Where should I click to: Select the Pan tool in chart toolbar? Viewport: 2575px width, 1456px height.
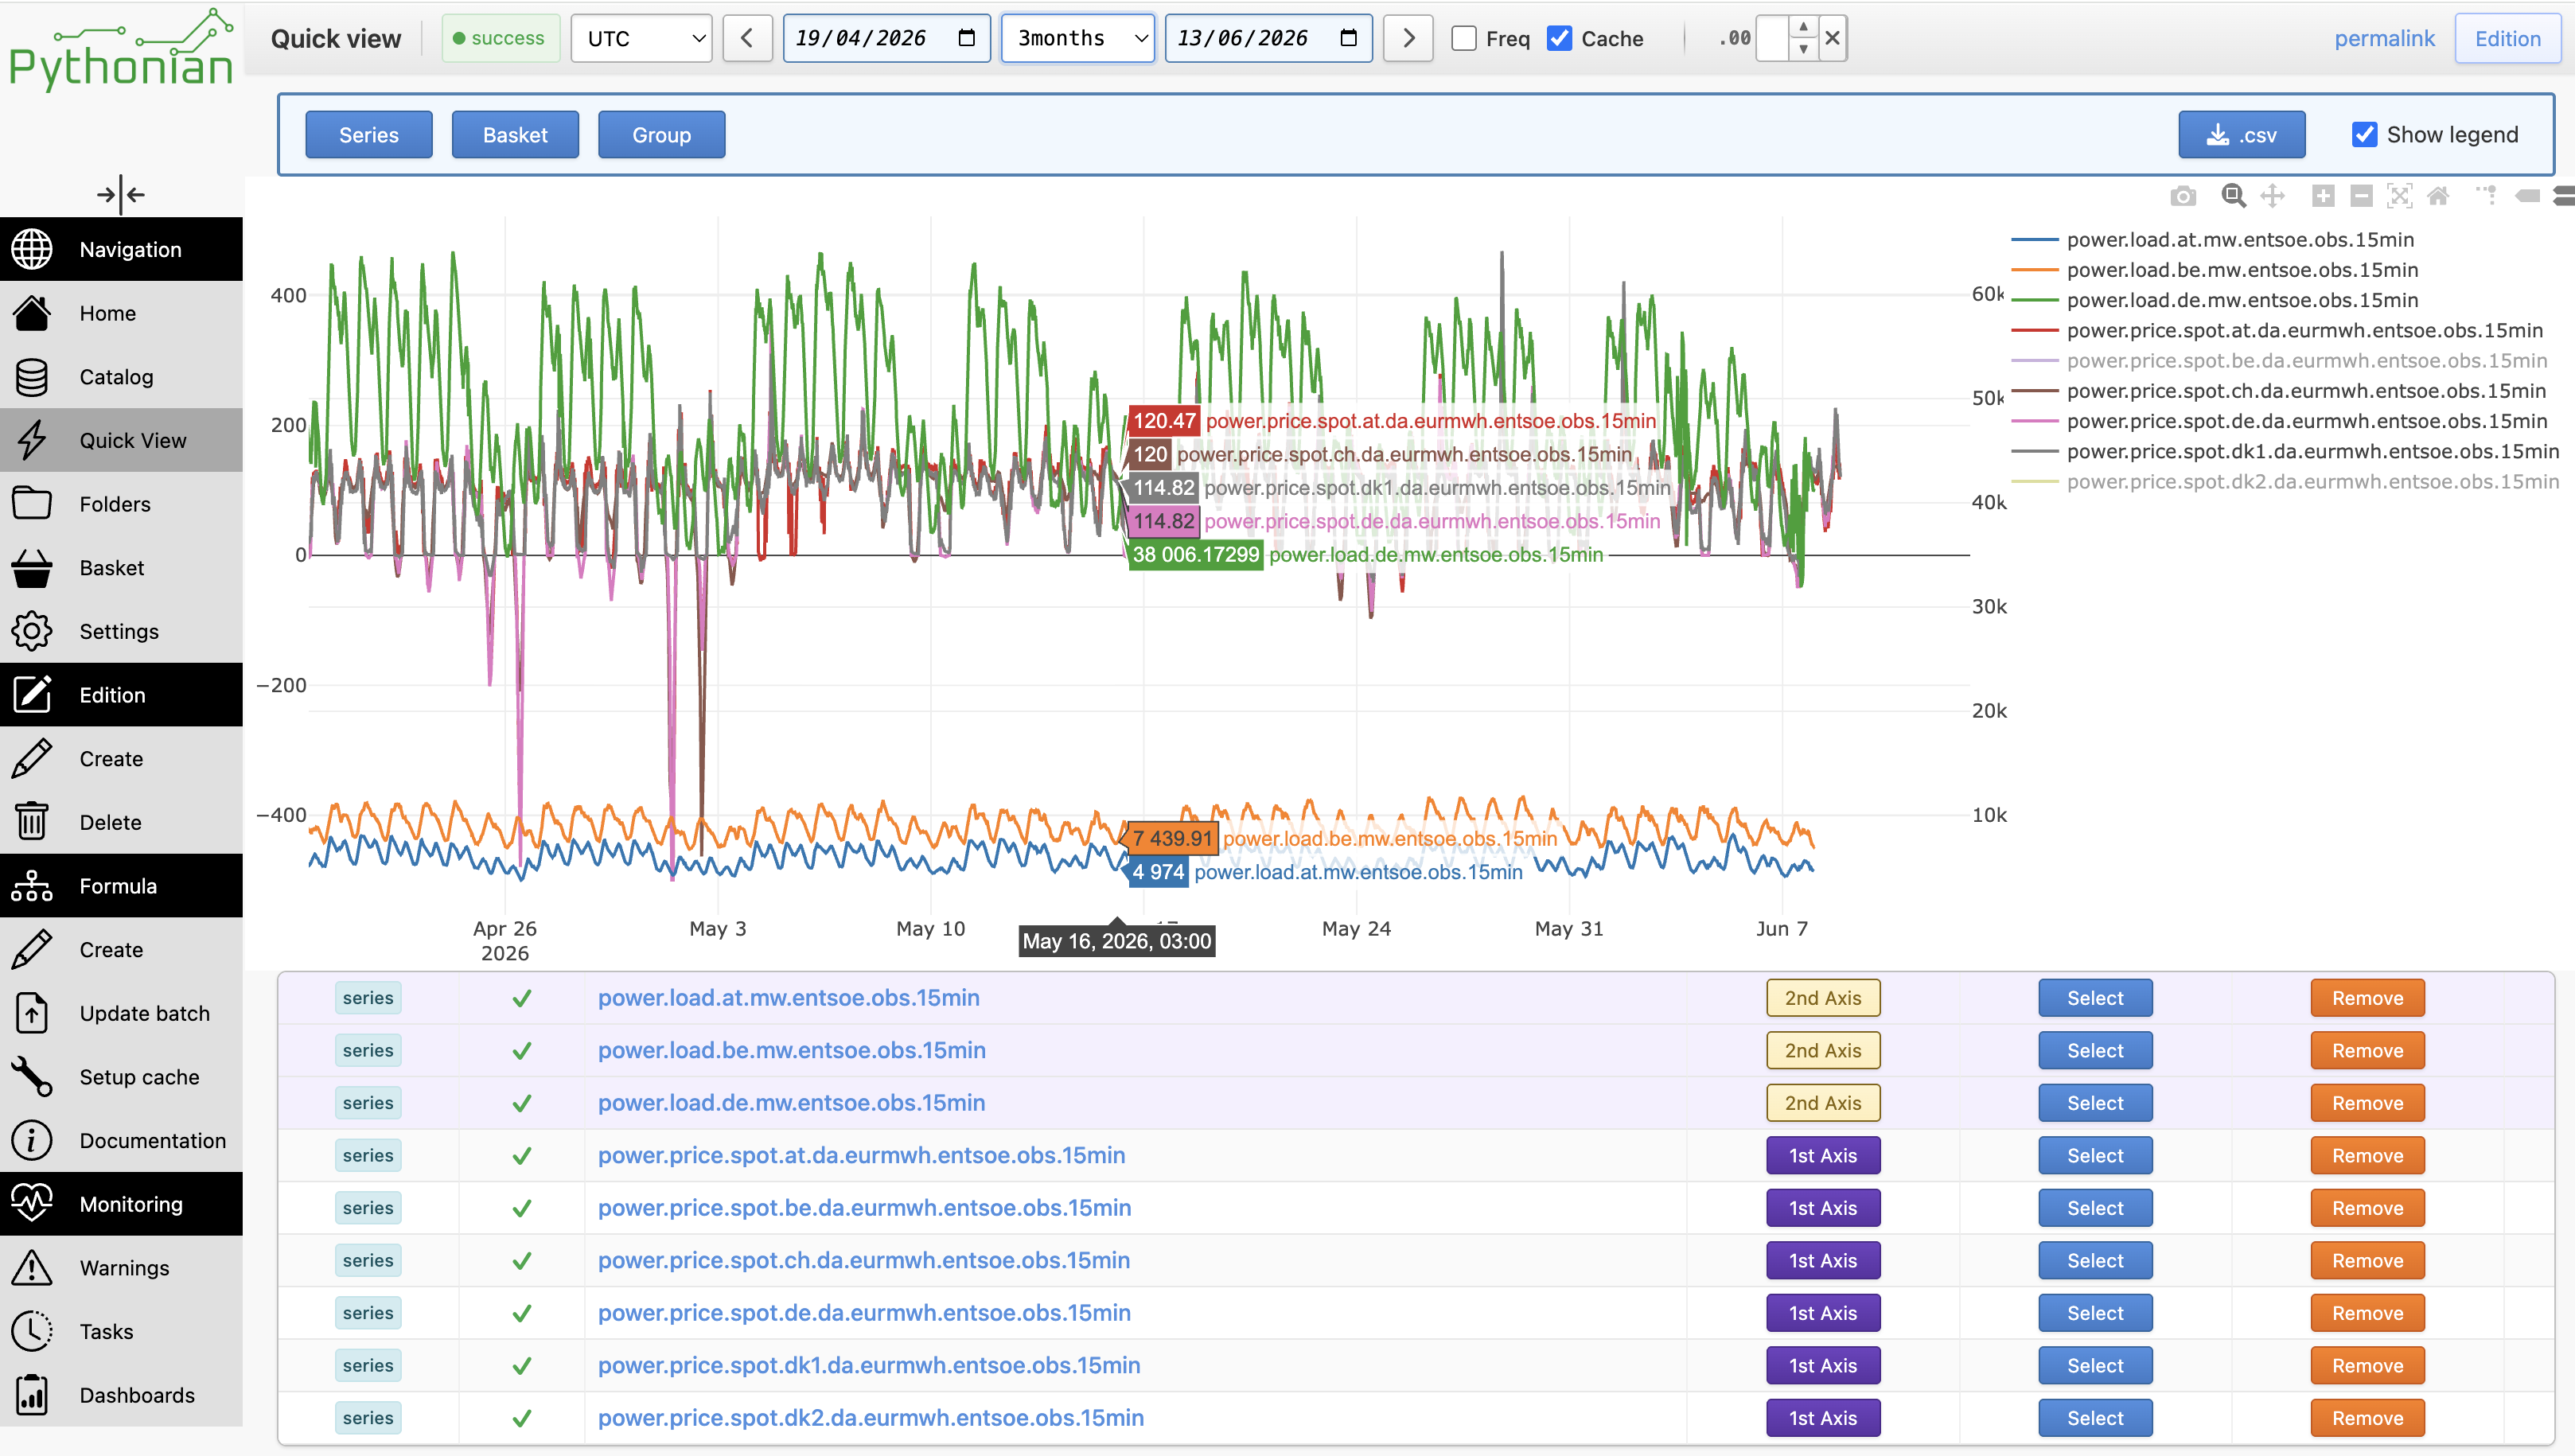click(2273, 196)
